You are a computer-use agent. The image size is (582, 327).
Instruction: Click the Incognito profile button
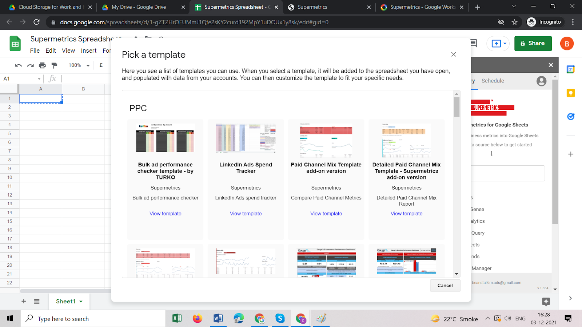(x=544, y=22)
